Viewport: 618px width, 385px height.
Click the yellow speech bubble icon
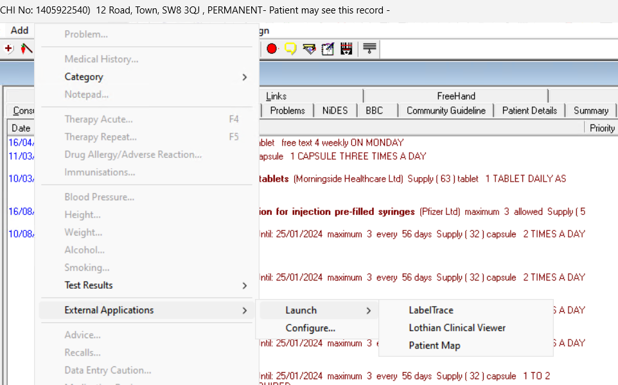[x=290, y=49]
